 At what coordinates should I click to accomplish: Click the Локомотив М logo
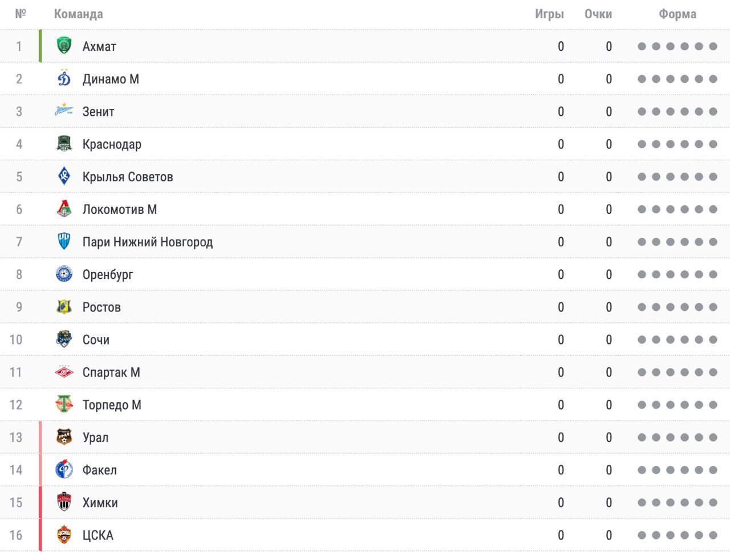point(64,209)
